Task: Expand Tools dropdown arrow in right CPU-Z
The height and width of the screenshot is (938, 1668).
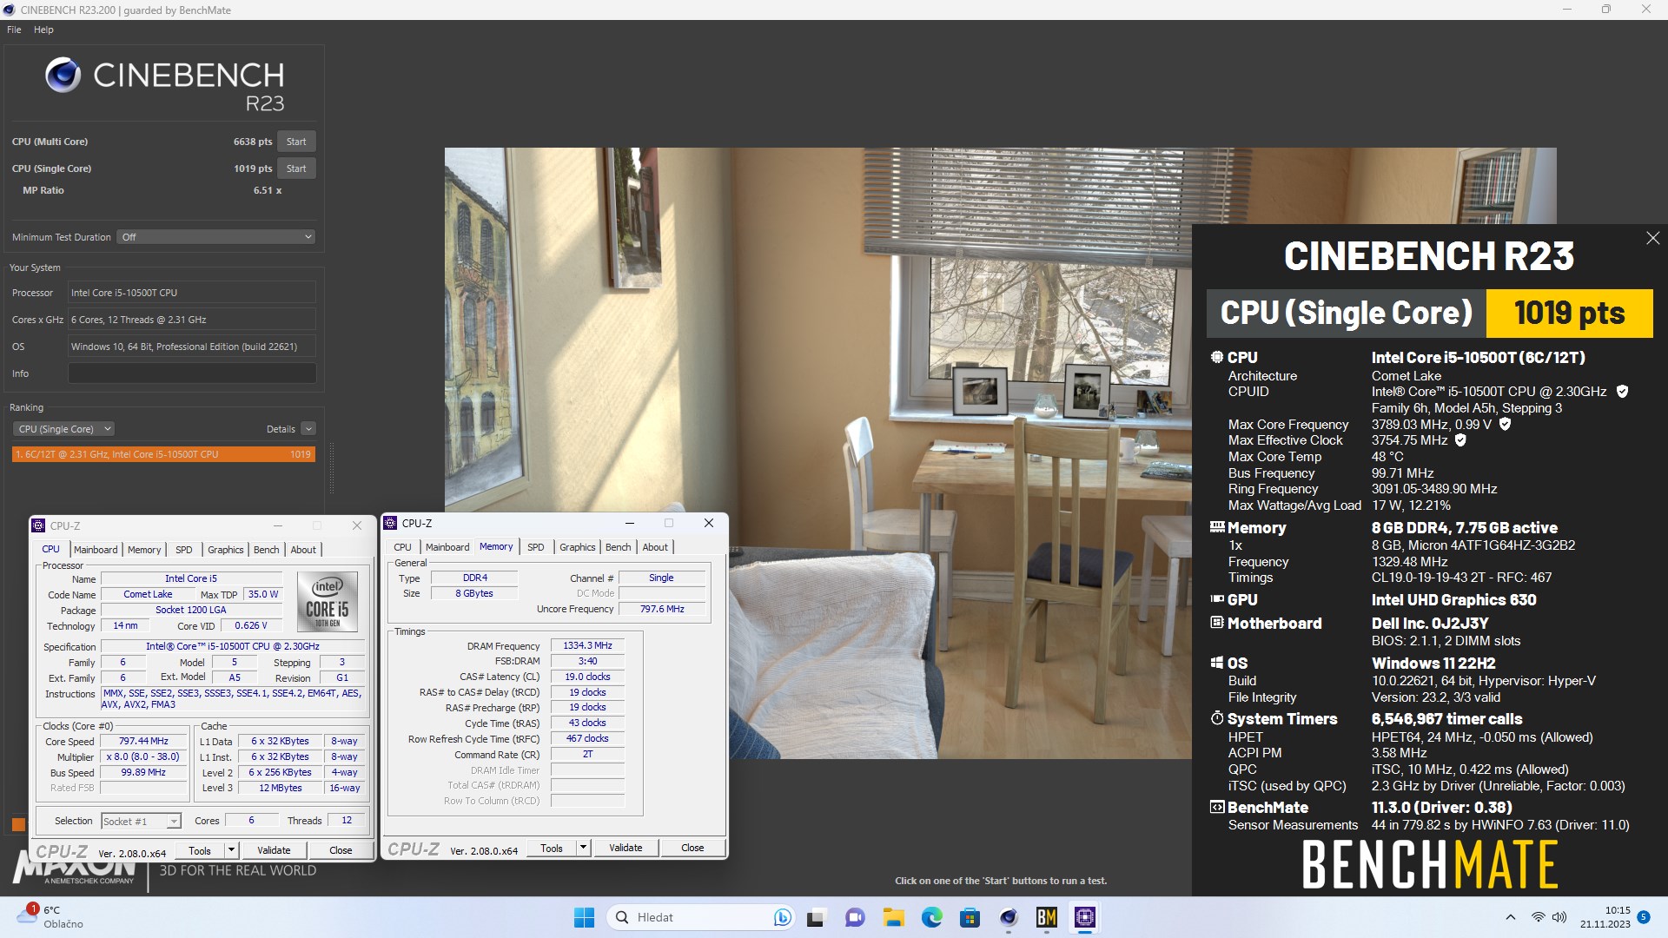Action: (x=584, y=848)
